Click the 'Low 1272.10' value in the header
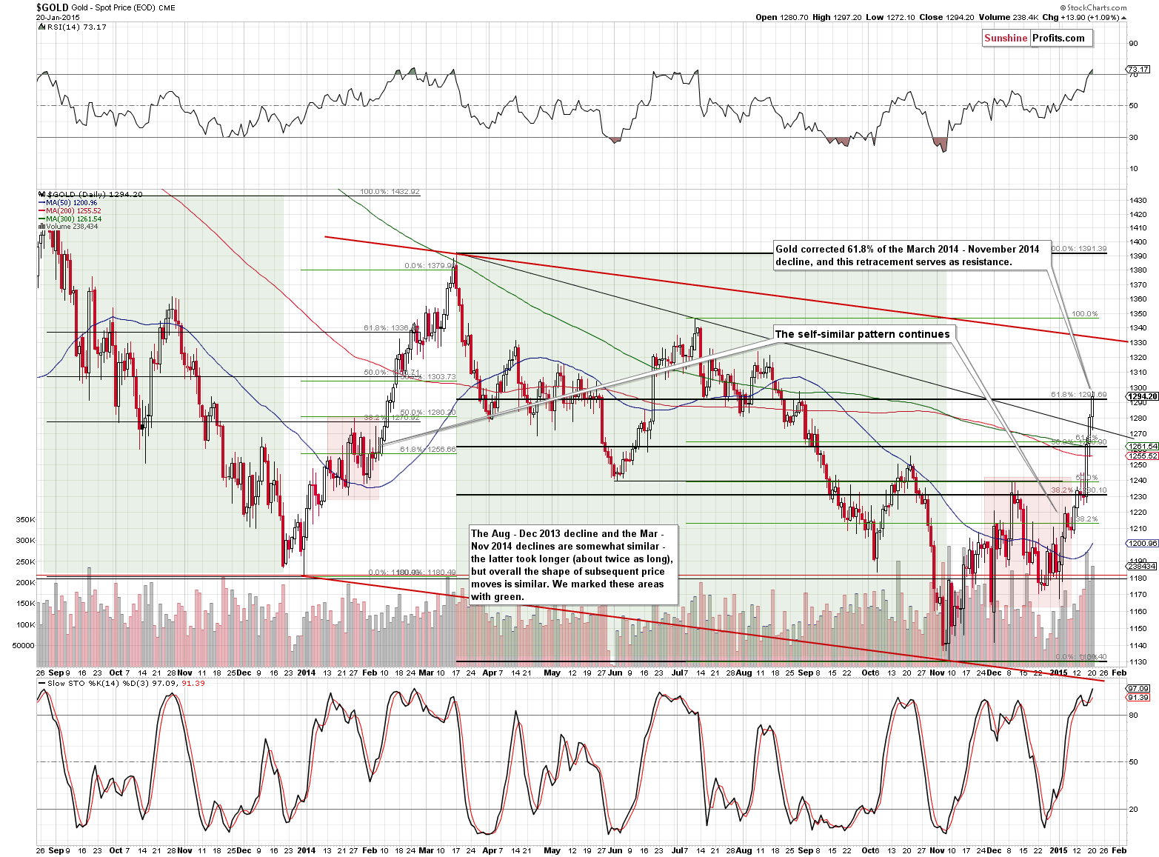Image resolution: width=1159 pixels, height=857 pixels. pos(892,17)
